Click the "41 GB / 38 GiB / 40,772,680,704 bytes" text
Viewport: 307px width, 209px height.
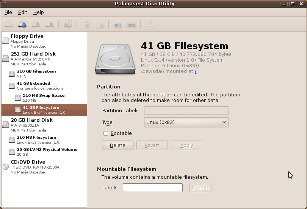[x=186, y=54]
